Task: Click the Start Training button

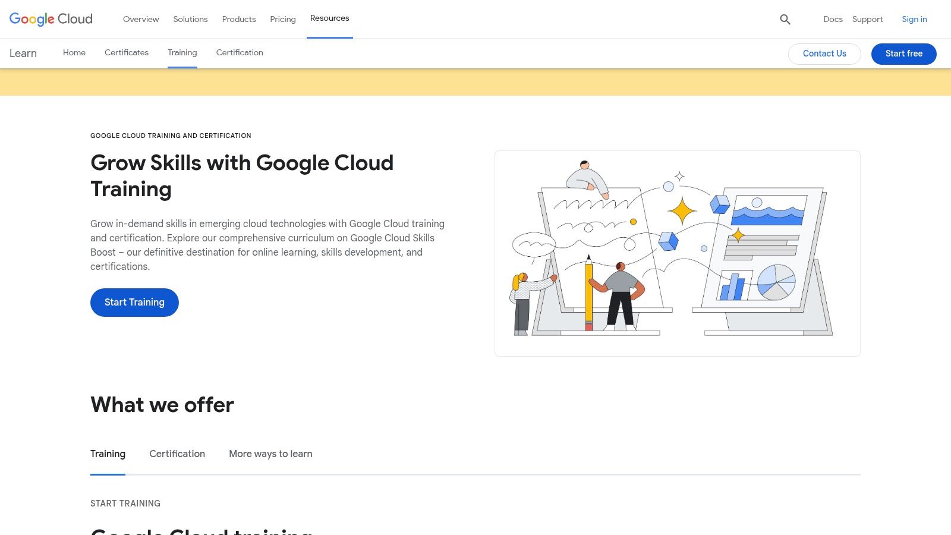Action: (134, 302)
